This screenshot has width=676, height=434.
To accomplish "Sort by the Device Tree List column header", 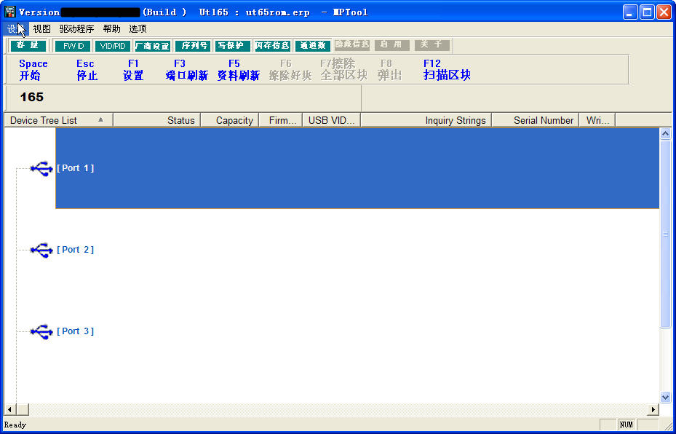I will point(58,120).
